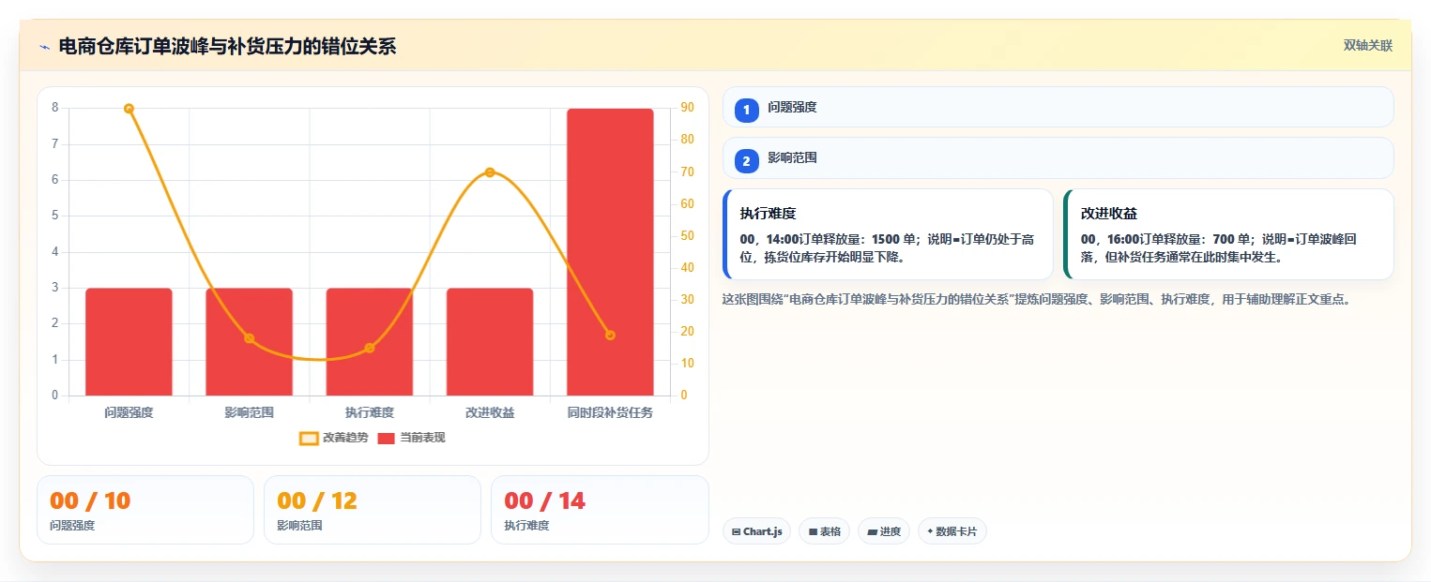Select the 影响范围 list row with badge 2
Viewport: 1431px width, 582px height.
pyautogui.click(x=1058, y=157)
